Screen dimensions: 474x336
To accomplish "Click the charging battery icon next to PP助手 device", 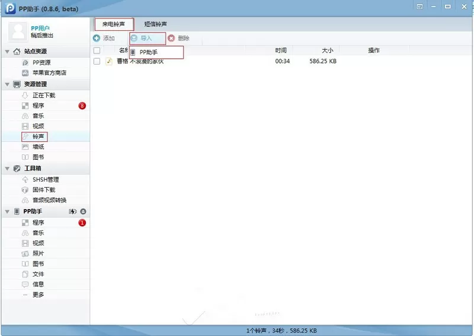I will pos(72,211).
